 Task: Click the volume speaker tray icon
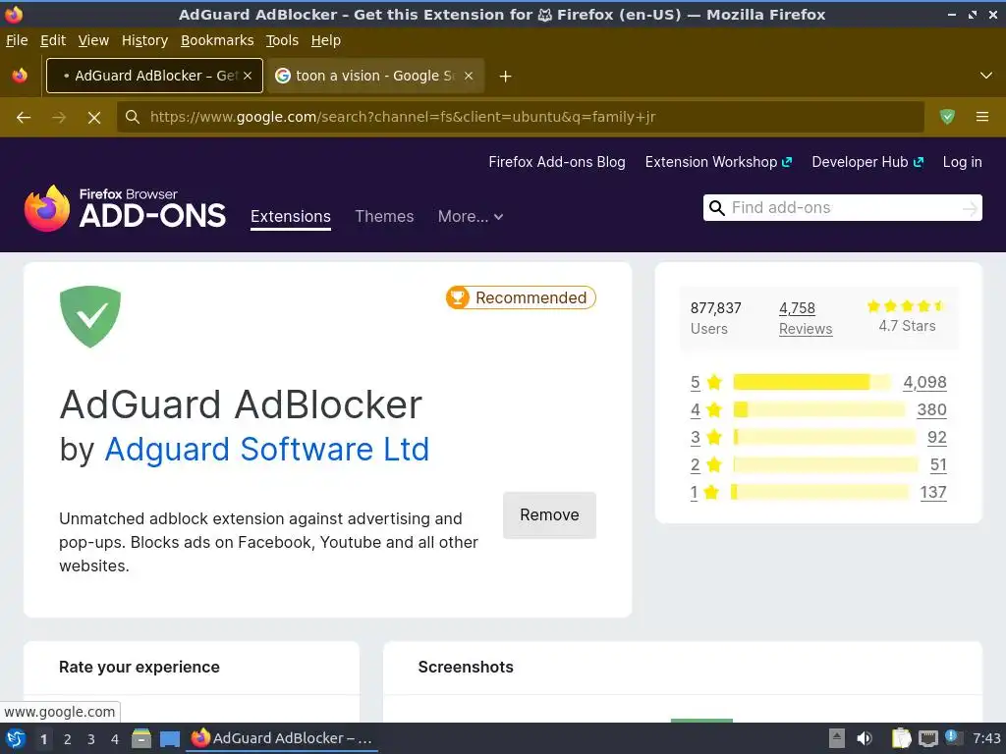click(x=865, y=738)
